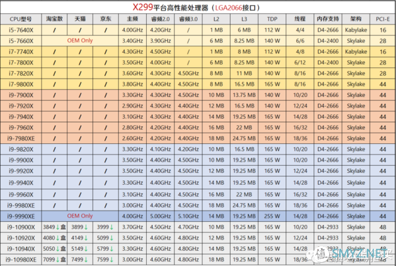Select the i9-7920X row label
Screen dimensions: 396x266
(x=21, y=106)
